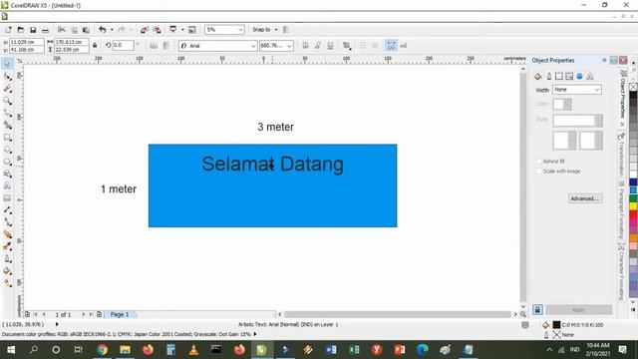Click the Edit Text button on property bar
Screen dimensions: 638x359
click(403, 46)
